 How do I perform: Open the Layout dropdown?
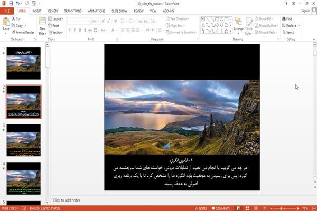(x=55, y=19)
